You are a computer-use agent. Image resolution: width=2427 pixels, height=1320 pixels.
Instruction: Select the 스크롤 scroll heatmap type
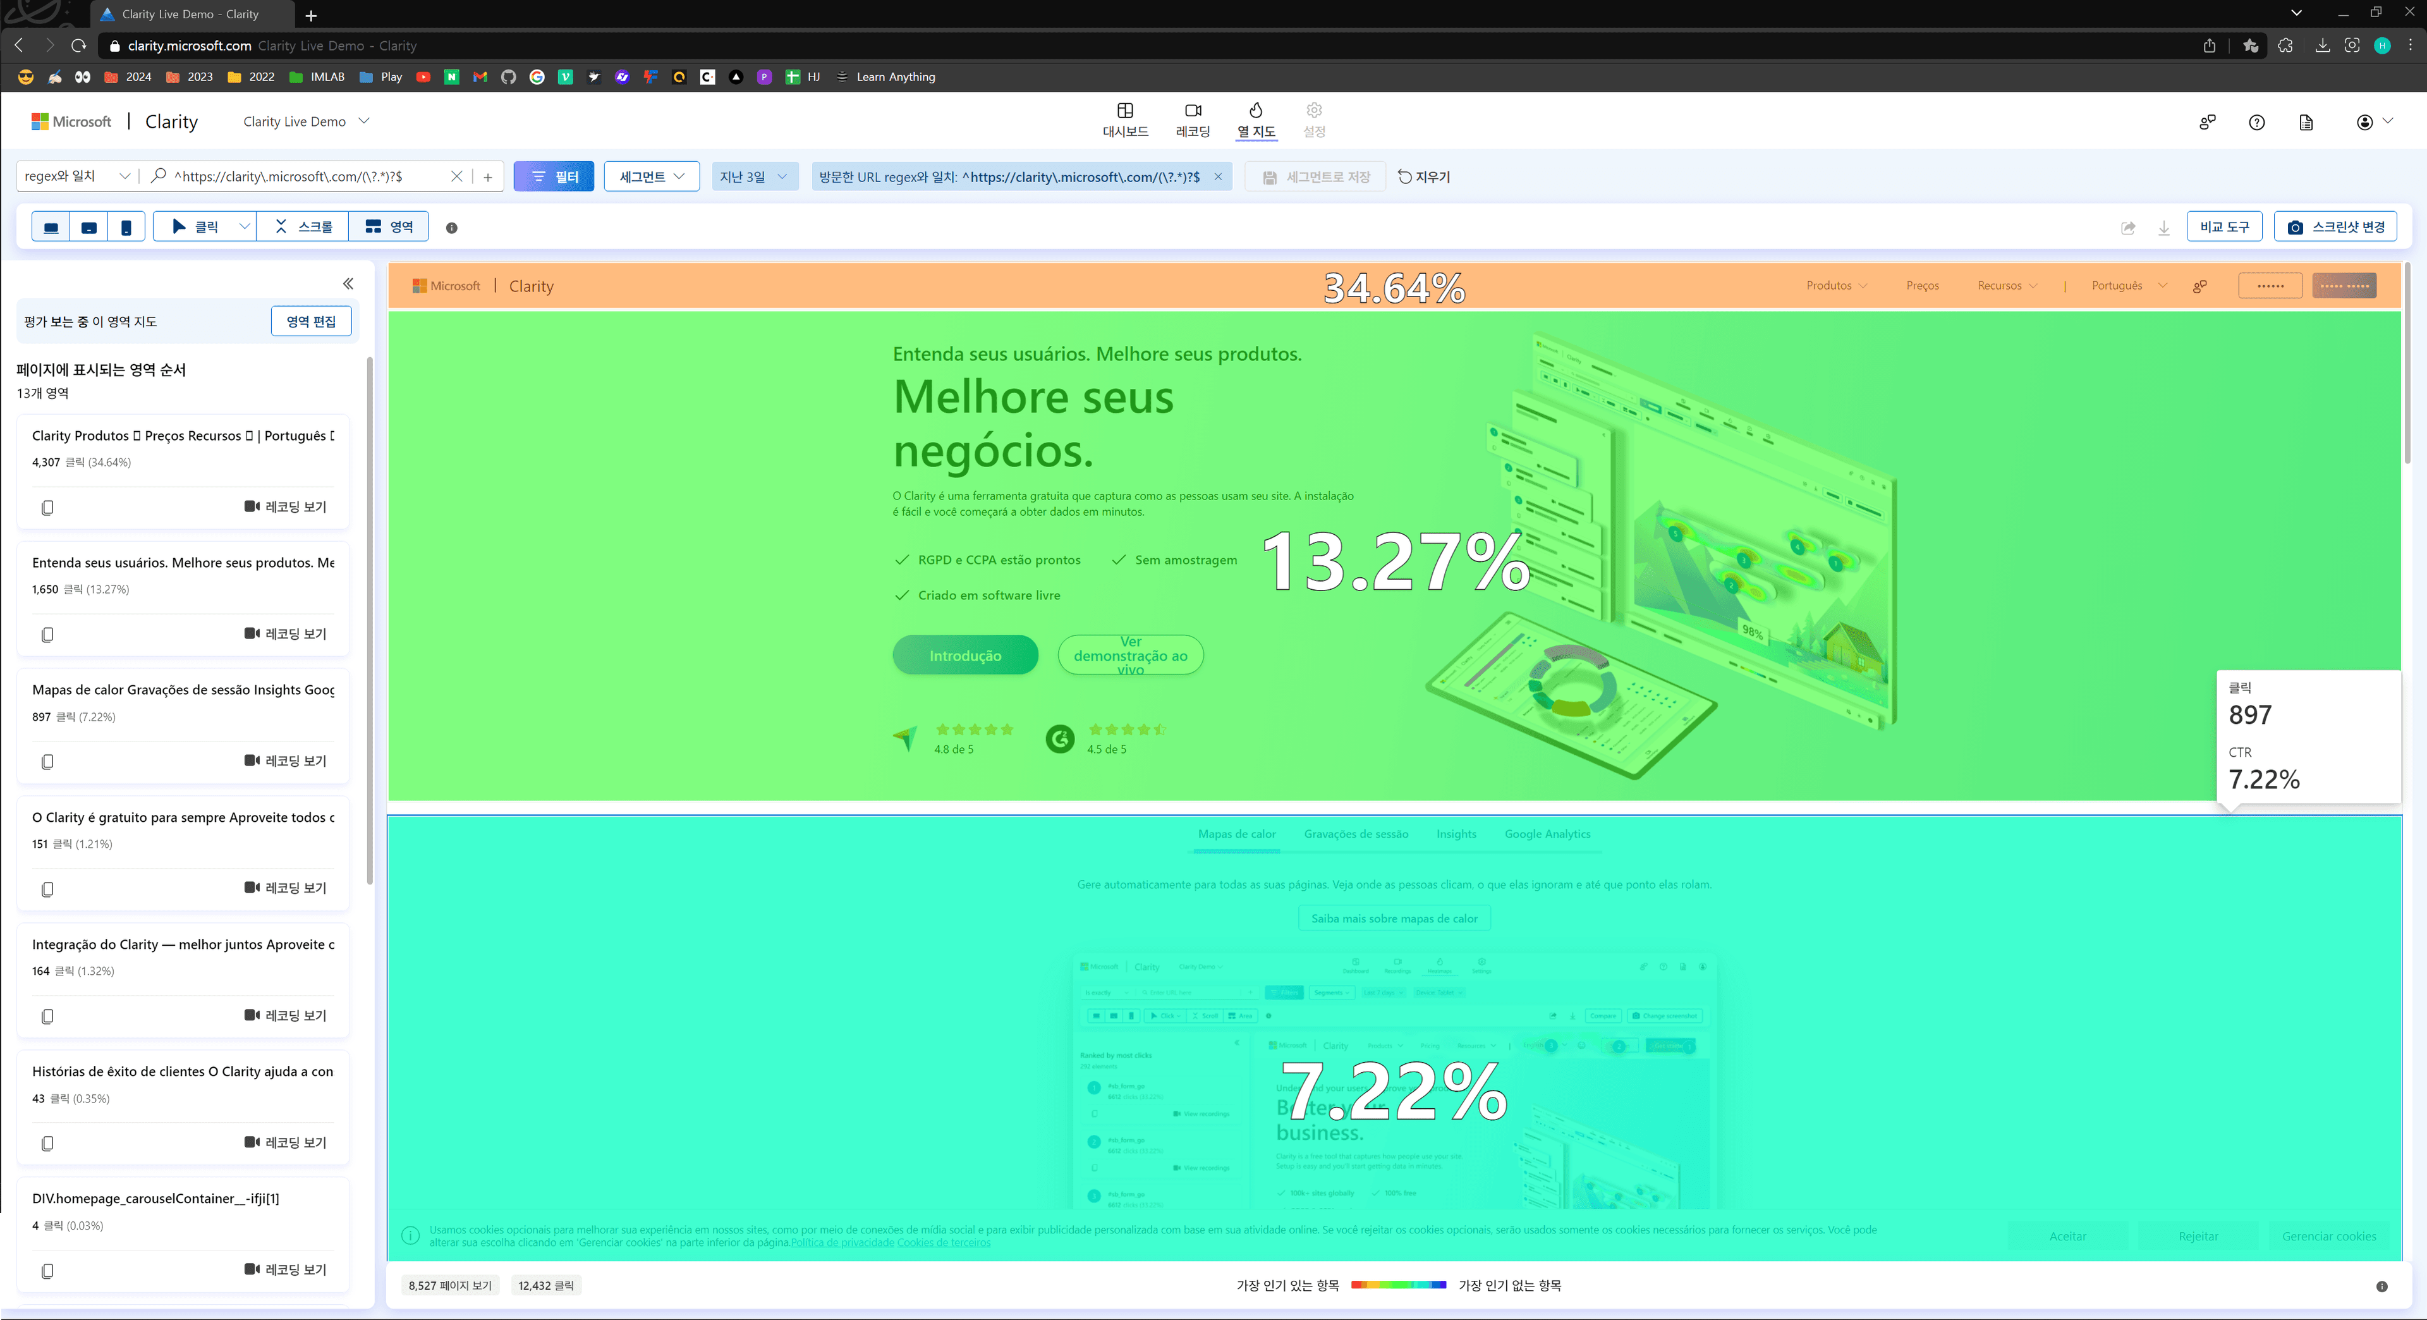pyautogui.click(x=303, y=227)
